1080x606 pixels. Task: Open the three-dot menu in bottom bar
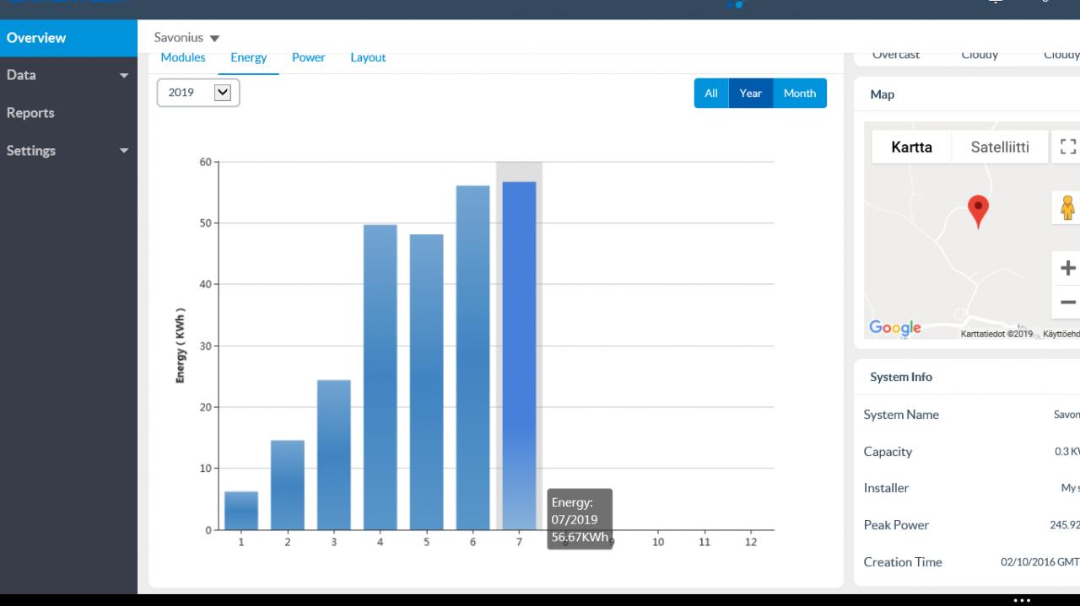pyautogui.click(x=1022, y=600)
